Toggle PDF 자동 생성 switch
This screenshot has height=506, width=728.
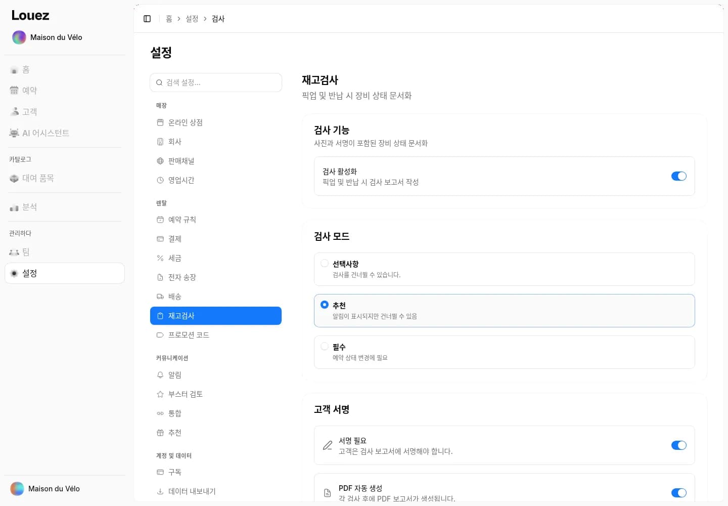pyautogui.click(x=678, y=493)
